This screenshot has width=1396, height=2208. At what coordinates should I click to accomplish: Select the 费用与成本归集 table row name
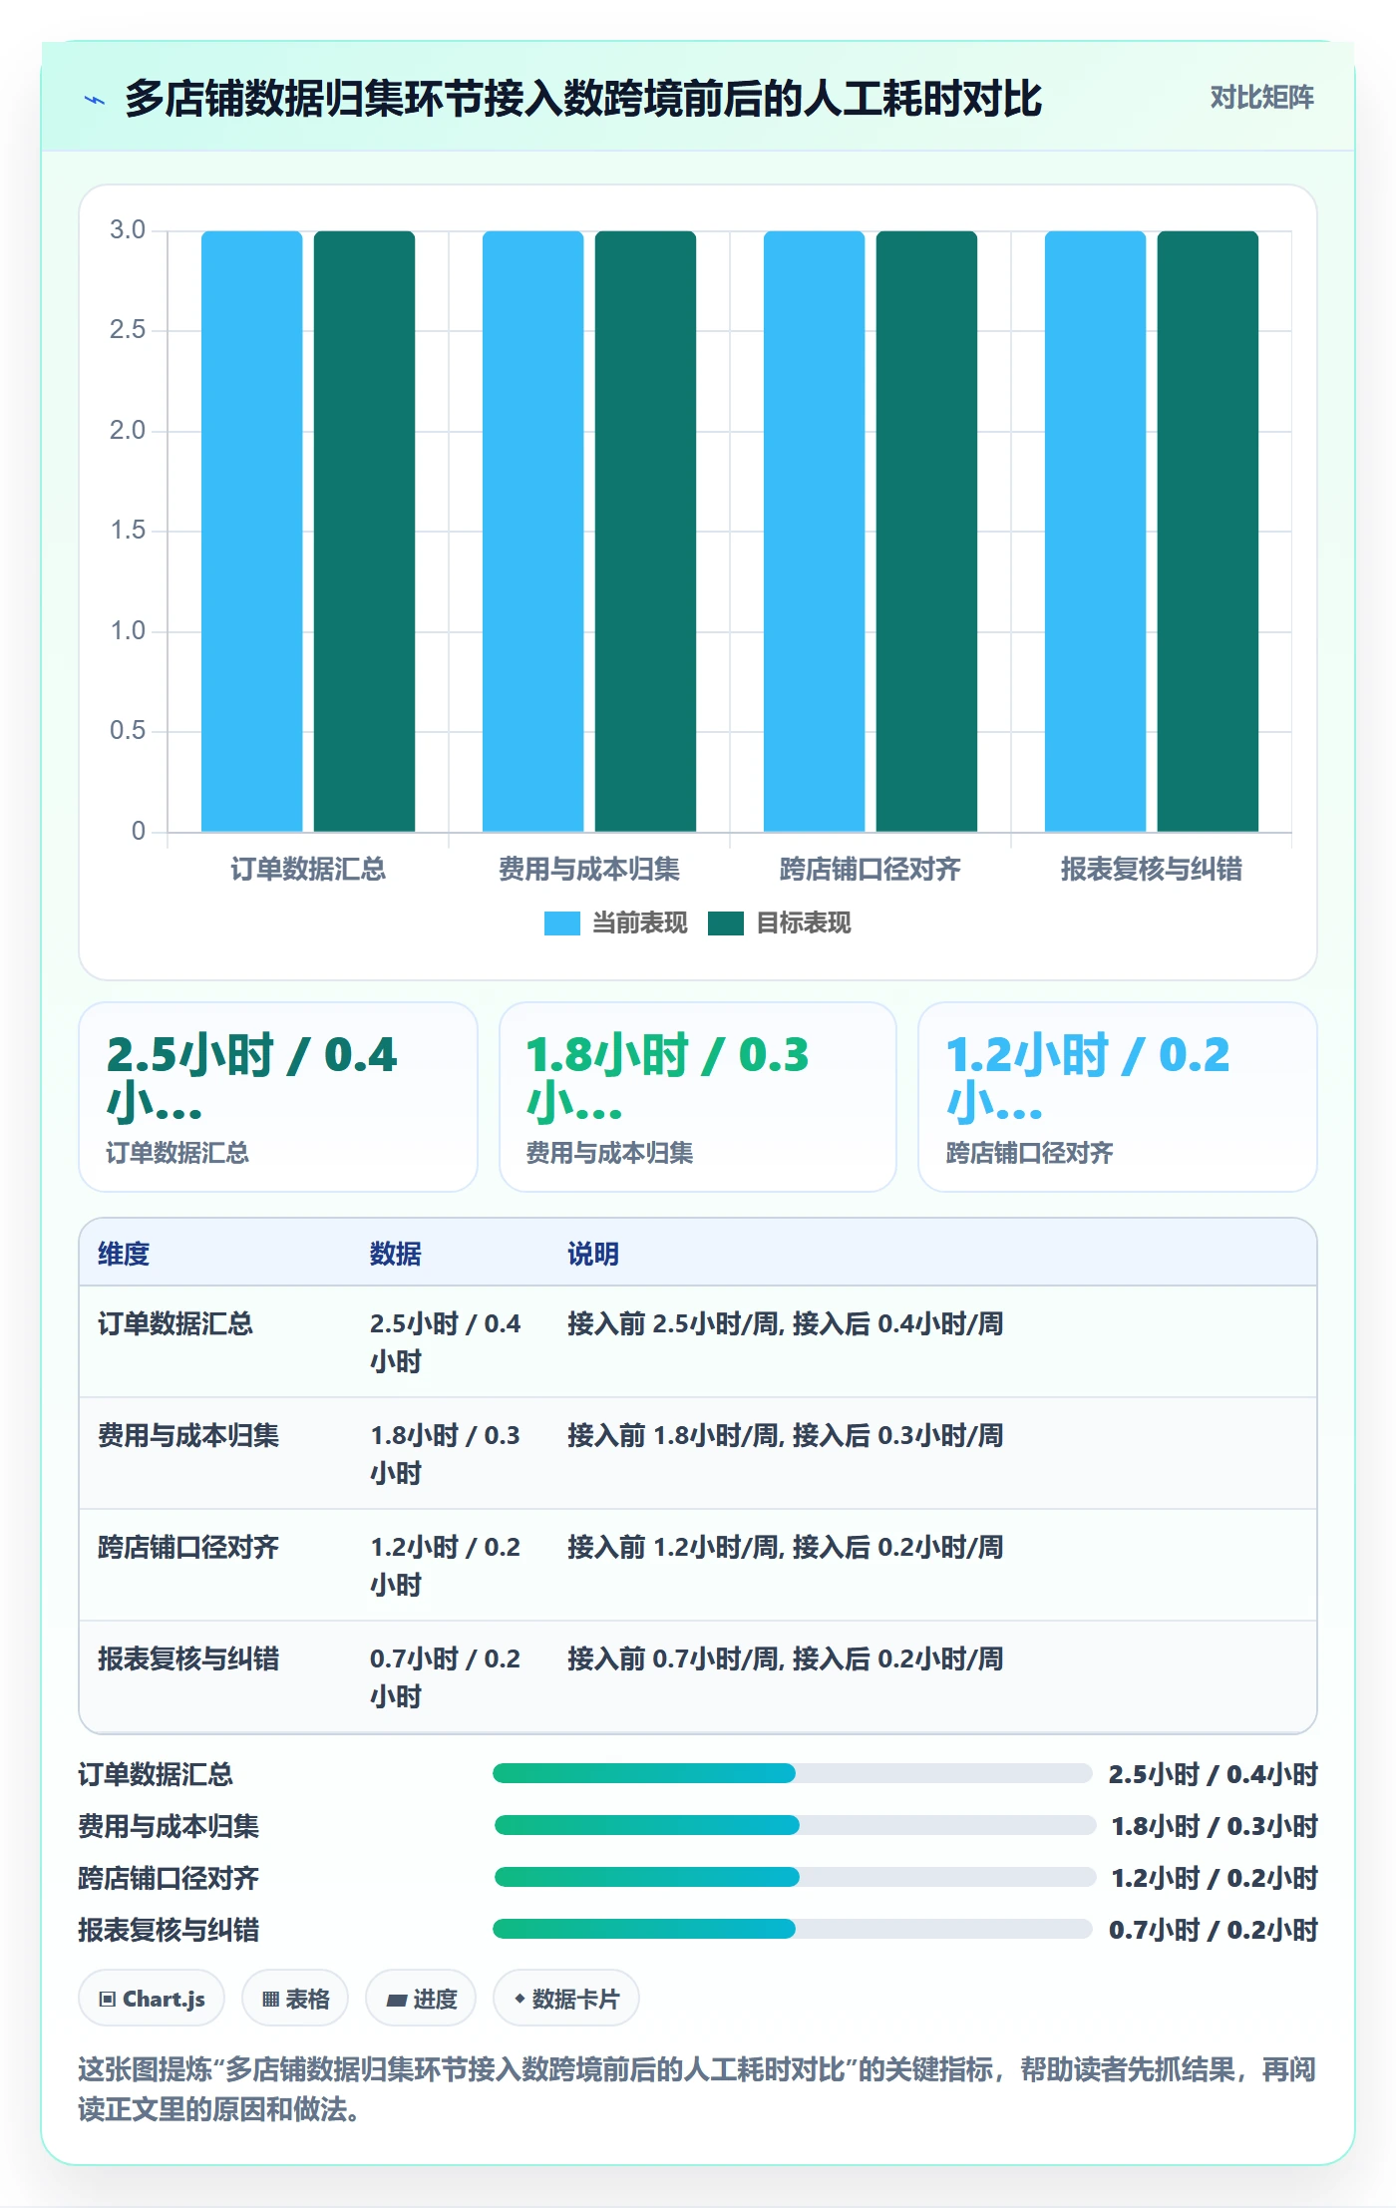pyautogui.click(x=188, y=1435)
